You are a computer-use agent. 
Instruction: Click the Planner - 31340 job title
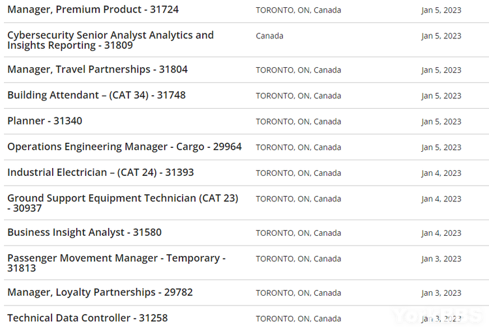pyautogui.click(x=44, y=121)
